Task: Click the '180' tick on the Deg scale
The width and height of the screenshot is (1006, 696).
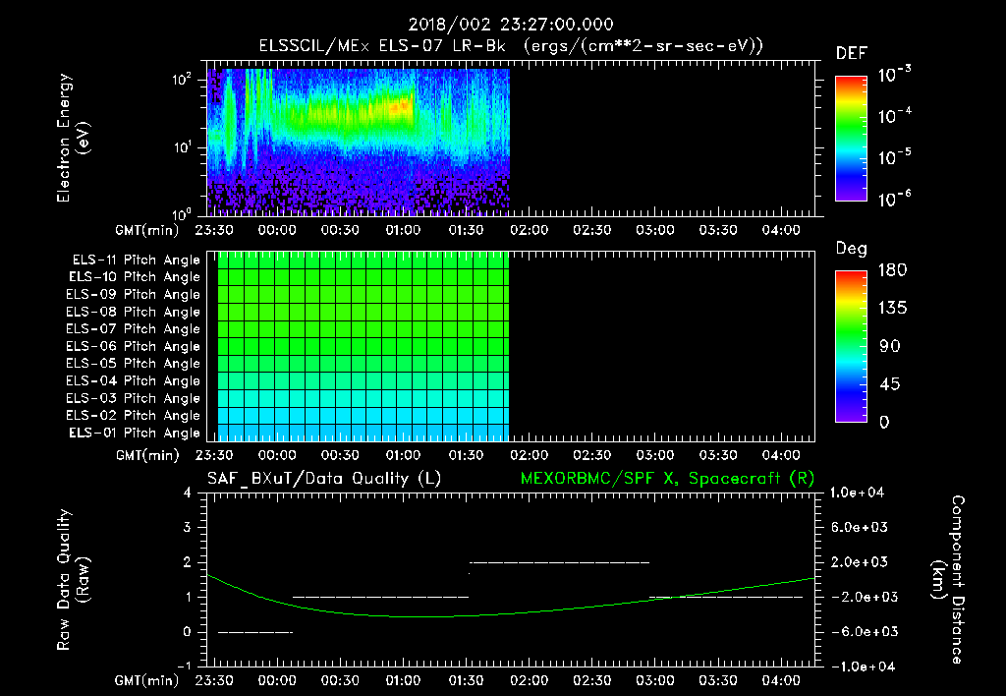Action: 892,270
